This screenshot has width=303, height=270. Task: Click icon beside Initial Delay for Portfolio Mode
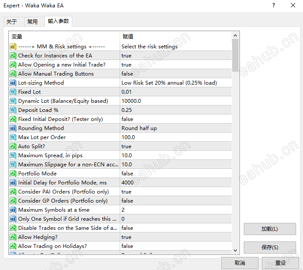coord(13,183)
